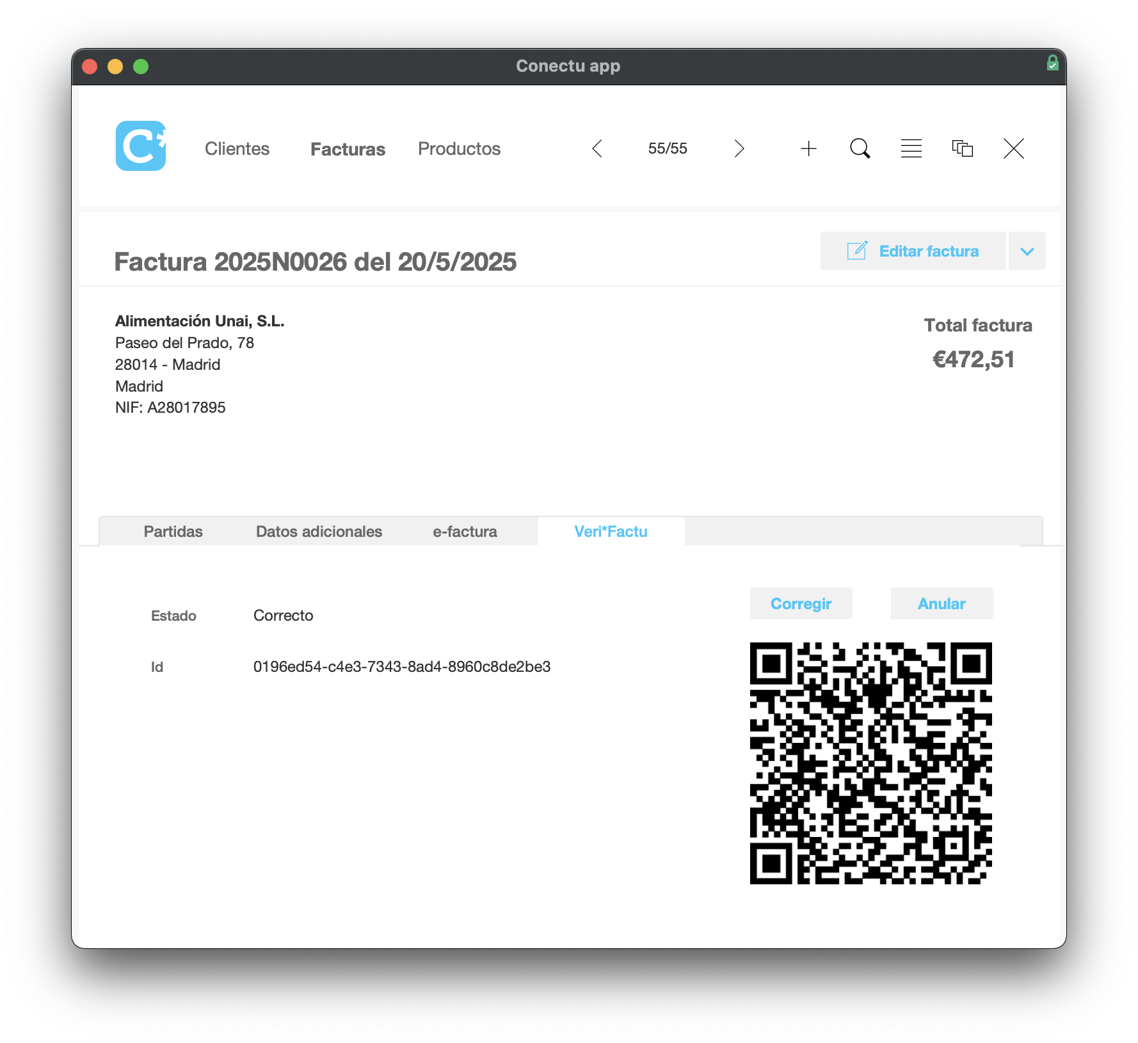This screenshot has height=1043, width=1138.
Task: Duplicate invoice using copy icon
Action: [963, 148]
